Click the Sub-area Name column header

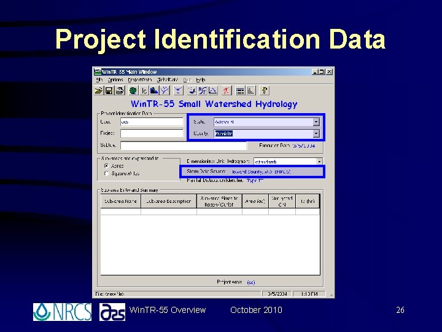(x=121, y=201)
